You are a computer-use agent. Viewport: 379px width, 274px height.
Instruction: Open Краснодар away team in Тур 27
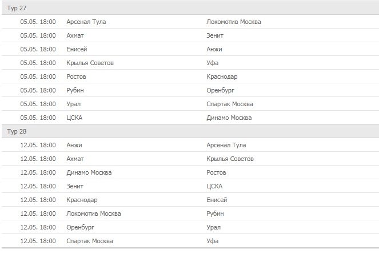(222, 76)
